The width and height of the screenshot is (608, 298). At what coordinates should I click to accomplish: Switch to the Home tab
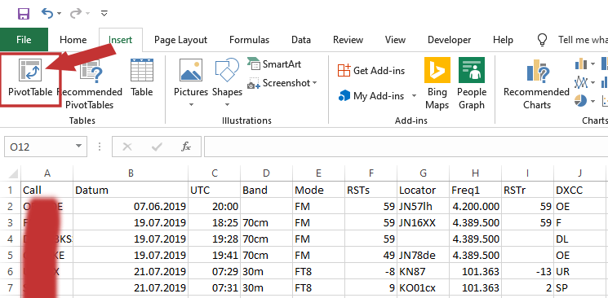[x=73, y=40]
